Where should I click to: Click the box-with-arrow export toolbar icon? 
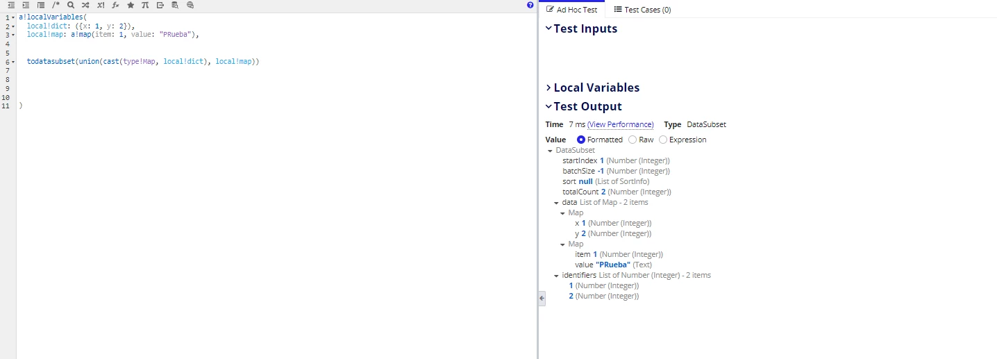point(160,5)
